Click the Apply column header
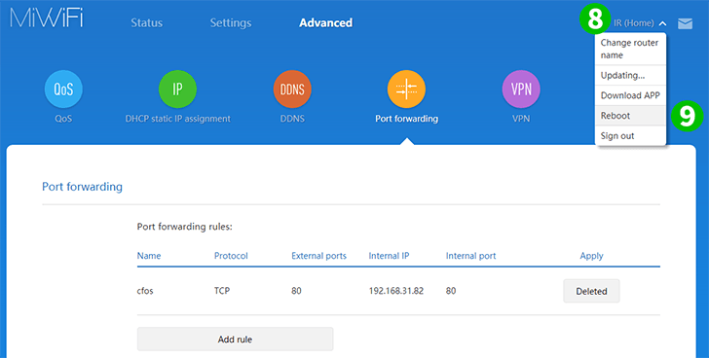The image size is (709, 358). click(591, 256)
